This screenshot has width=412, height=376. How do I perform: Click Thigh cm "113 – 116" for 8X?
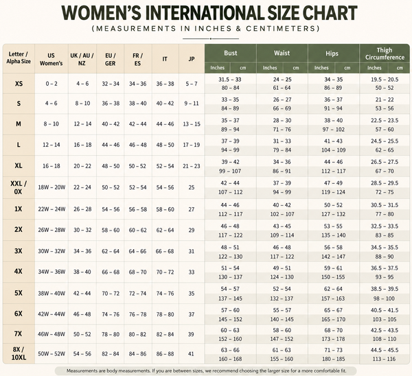(x=384, y=359)
